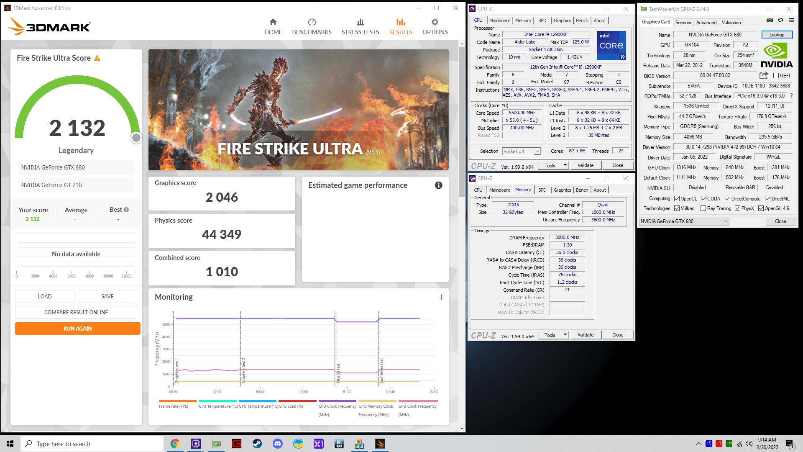Screen dimensions: 803x452
Task: Click the 3DMark scrollbar down arrow
Action: (x=462, y=429)
